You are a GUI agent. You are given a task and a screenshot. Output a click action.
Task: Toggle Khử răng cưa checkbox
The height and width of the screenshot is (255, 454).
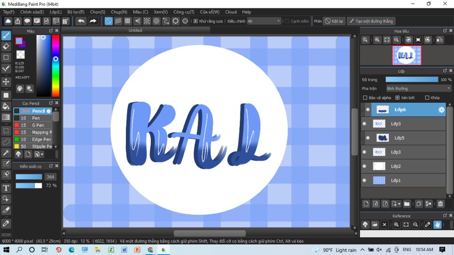pyautogui.click(x=196, y=21)
